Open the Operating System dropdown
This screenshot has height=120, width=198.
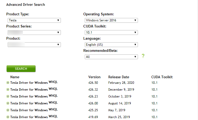[111, 20]
